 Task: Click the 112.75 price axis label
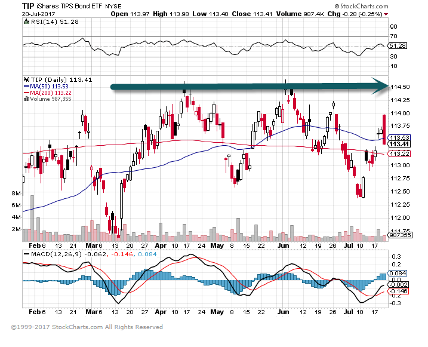pyautogui.click(x=400, y=178)
